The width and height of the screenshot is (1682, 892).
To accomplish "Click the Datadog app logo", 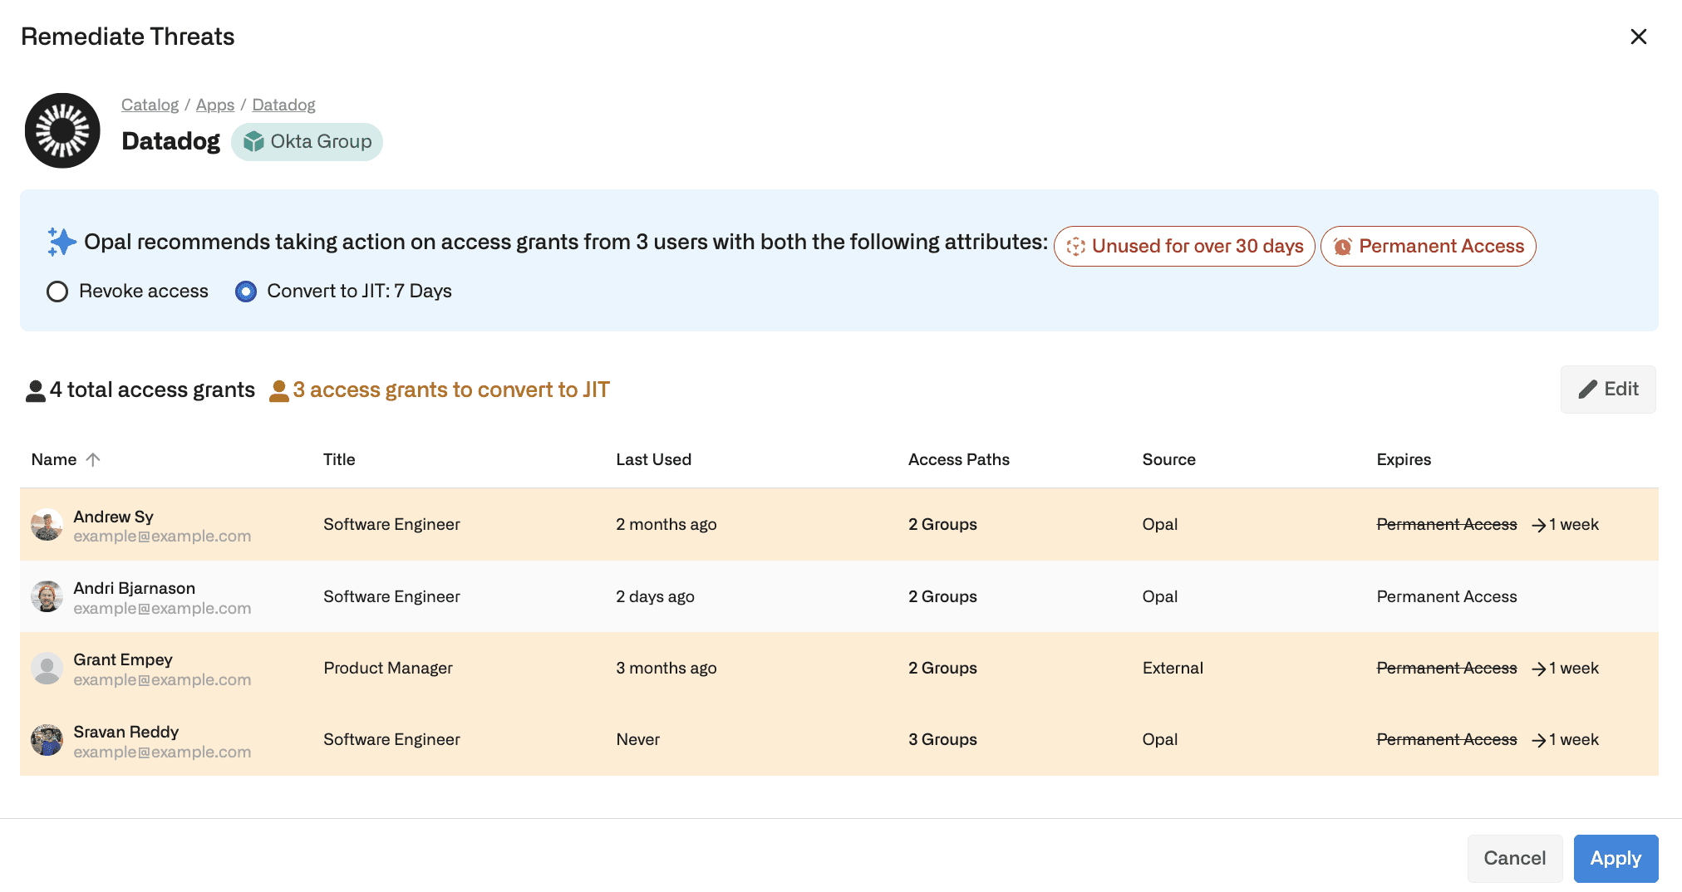I will [62, 130].
